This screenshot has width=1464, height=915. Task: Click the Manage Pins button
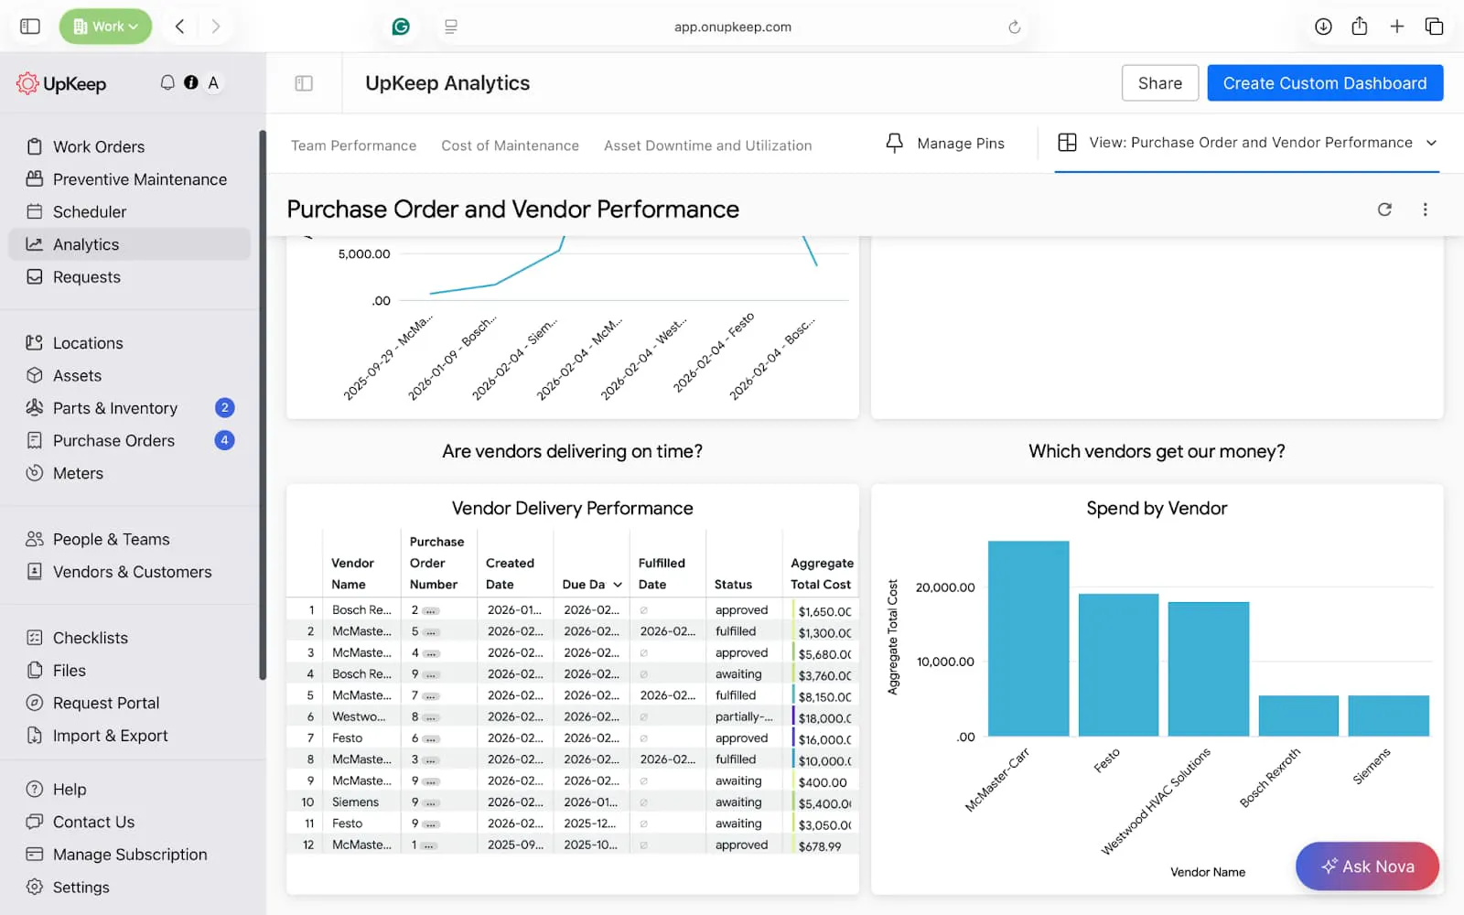click(x=945, y=144)
